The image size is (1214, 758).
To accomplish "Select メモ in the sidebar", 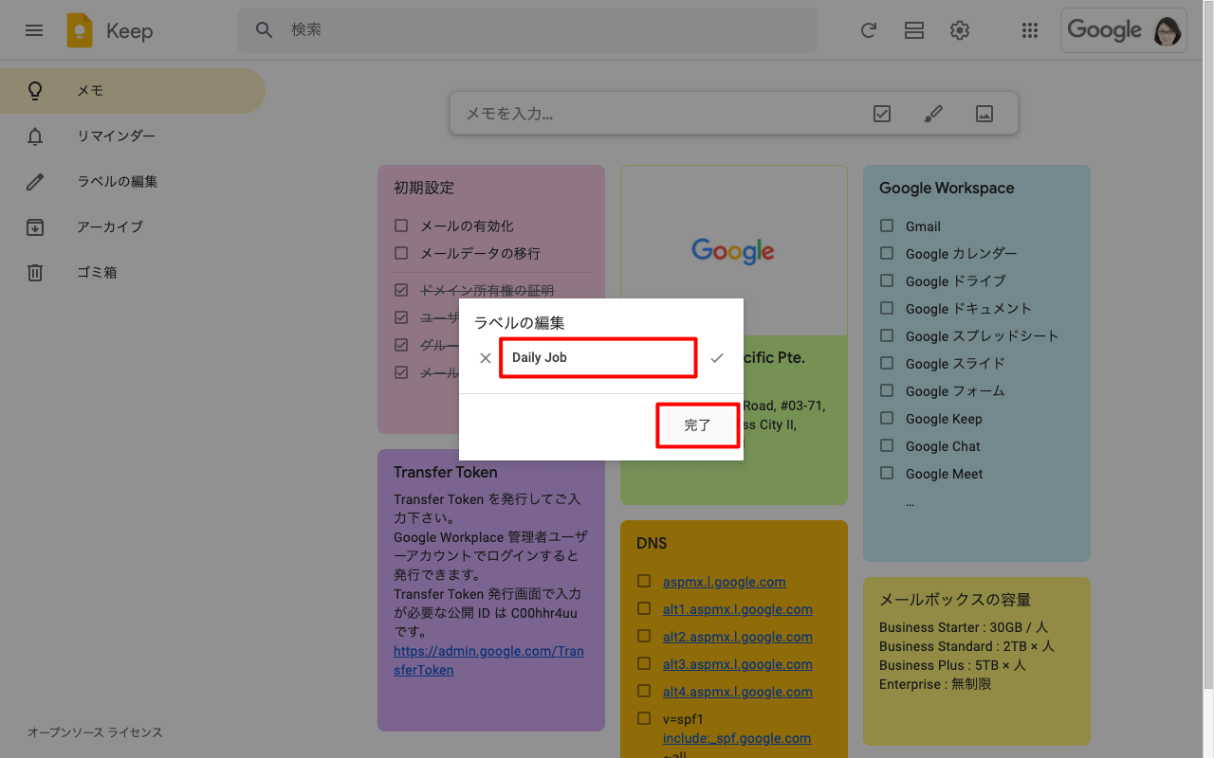I will (133, 91).
